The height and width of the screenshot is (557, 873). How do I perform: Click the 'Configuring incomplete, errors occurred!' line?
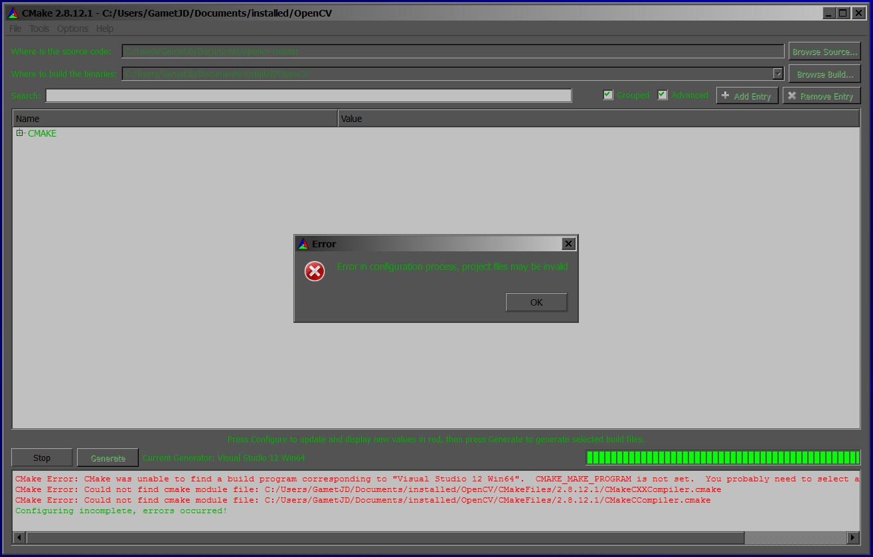point(121,511)
